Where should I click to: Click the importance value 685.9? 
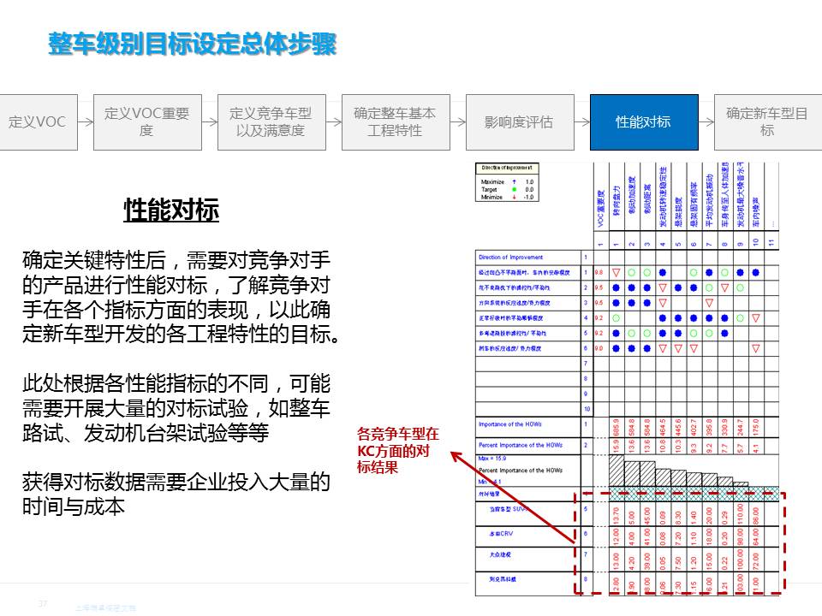coord(616,428)
